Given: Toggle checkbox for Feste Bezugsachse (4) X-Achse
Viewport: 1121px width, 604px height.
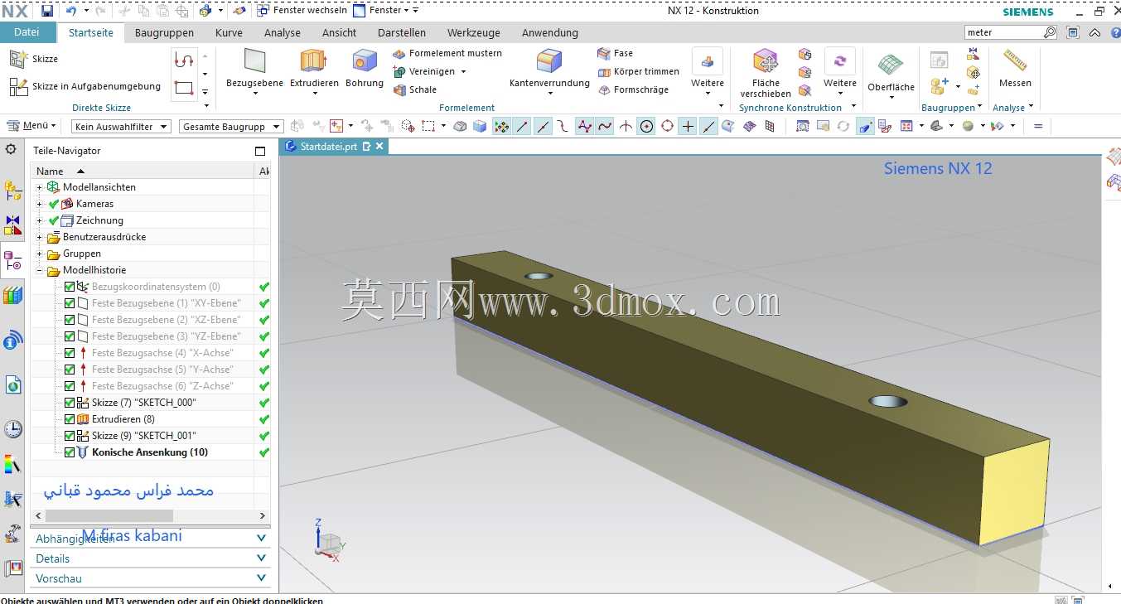Looking at the screenshot, I should coord(70,353).
